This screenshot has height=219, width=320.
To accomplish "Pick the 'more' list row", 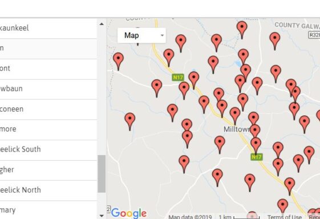I will (x=48, y=129).
